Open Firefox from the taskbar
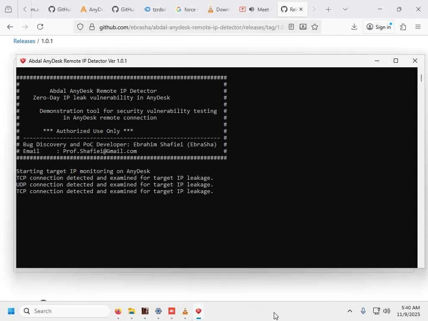This screenshot has width=428, height=321. [x=118, y=311]
